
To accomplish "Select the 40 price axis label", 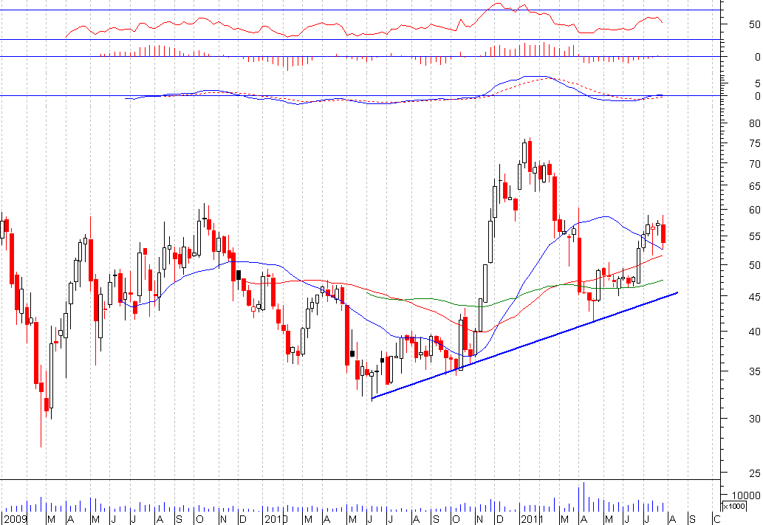I will point(754,332).
